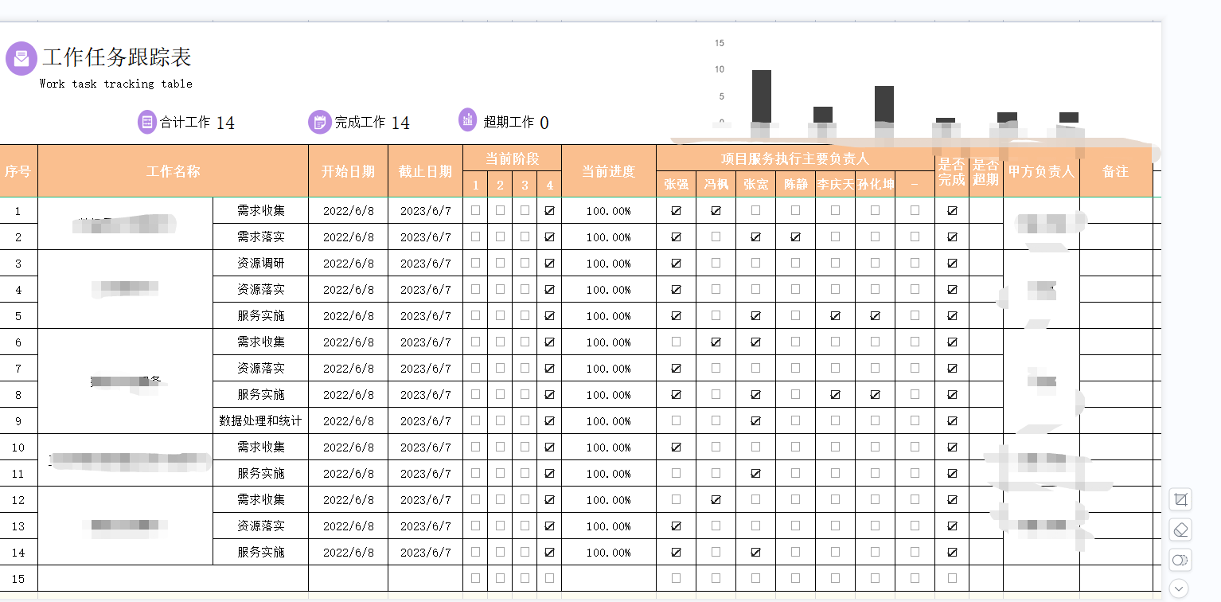This screenshot has height=602, width=1221.
Task: Click the 工作名称 column header
Action: click(x=173, y=171)
